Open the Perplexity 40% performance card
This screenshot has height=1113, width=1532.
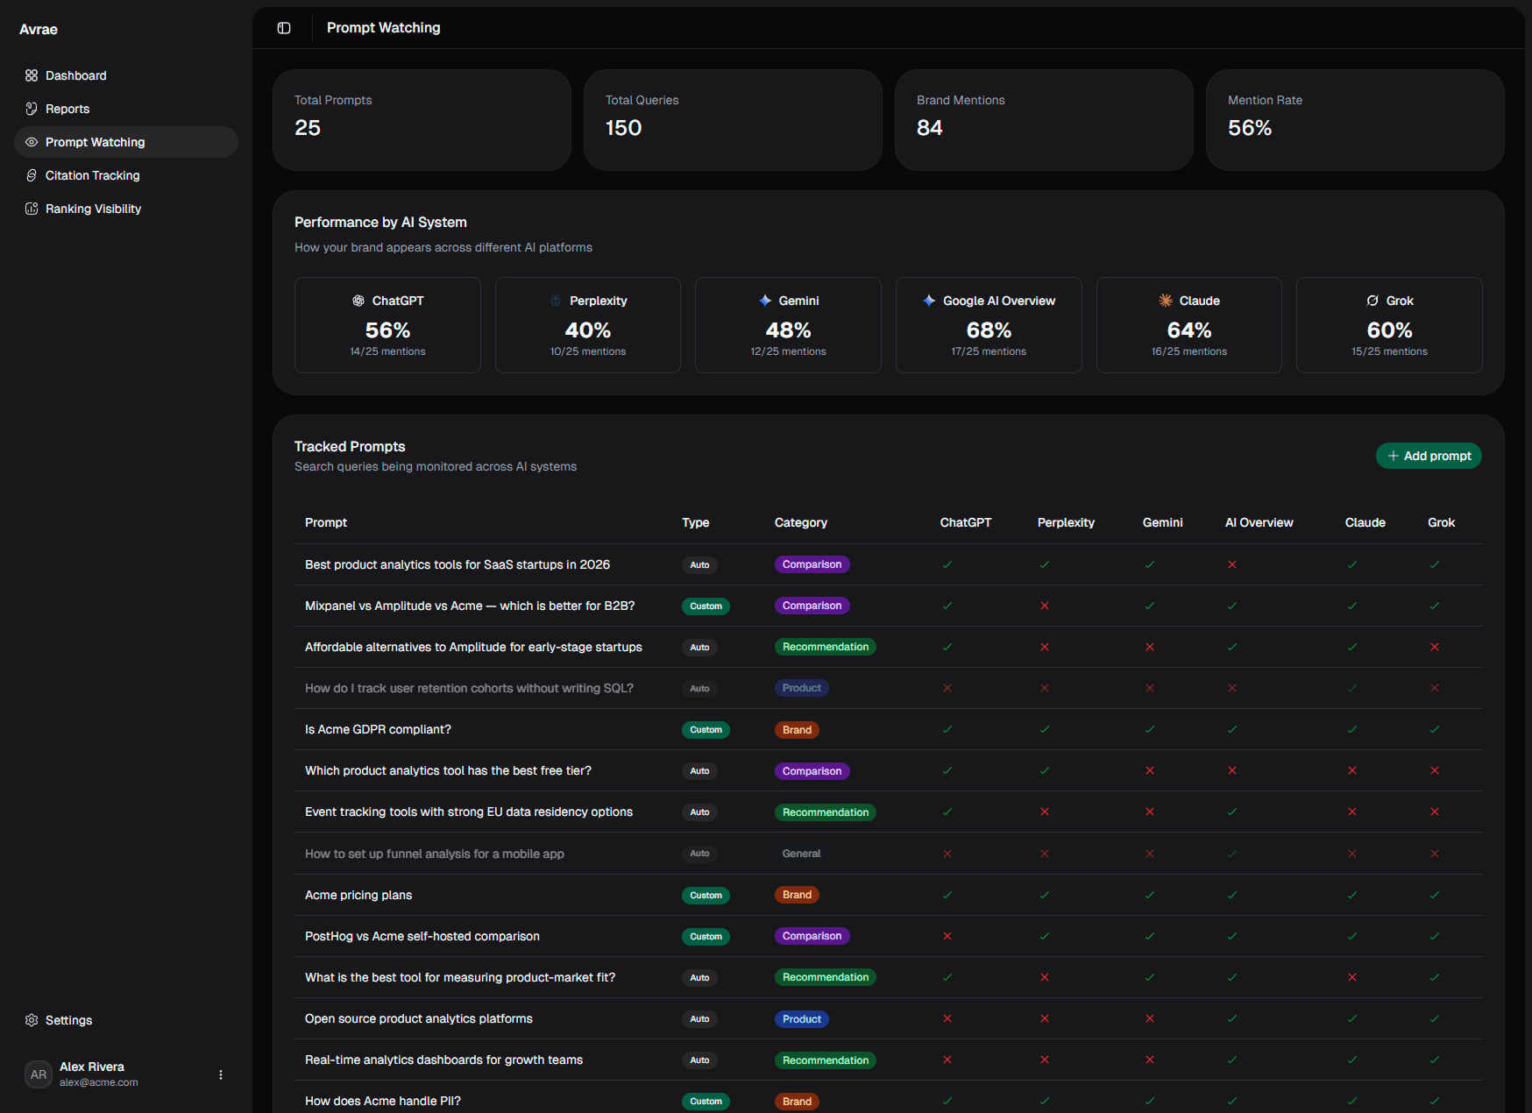pos(588,325)
